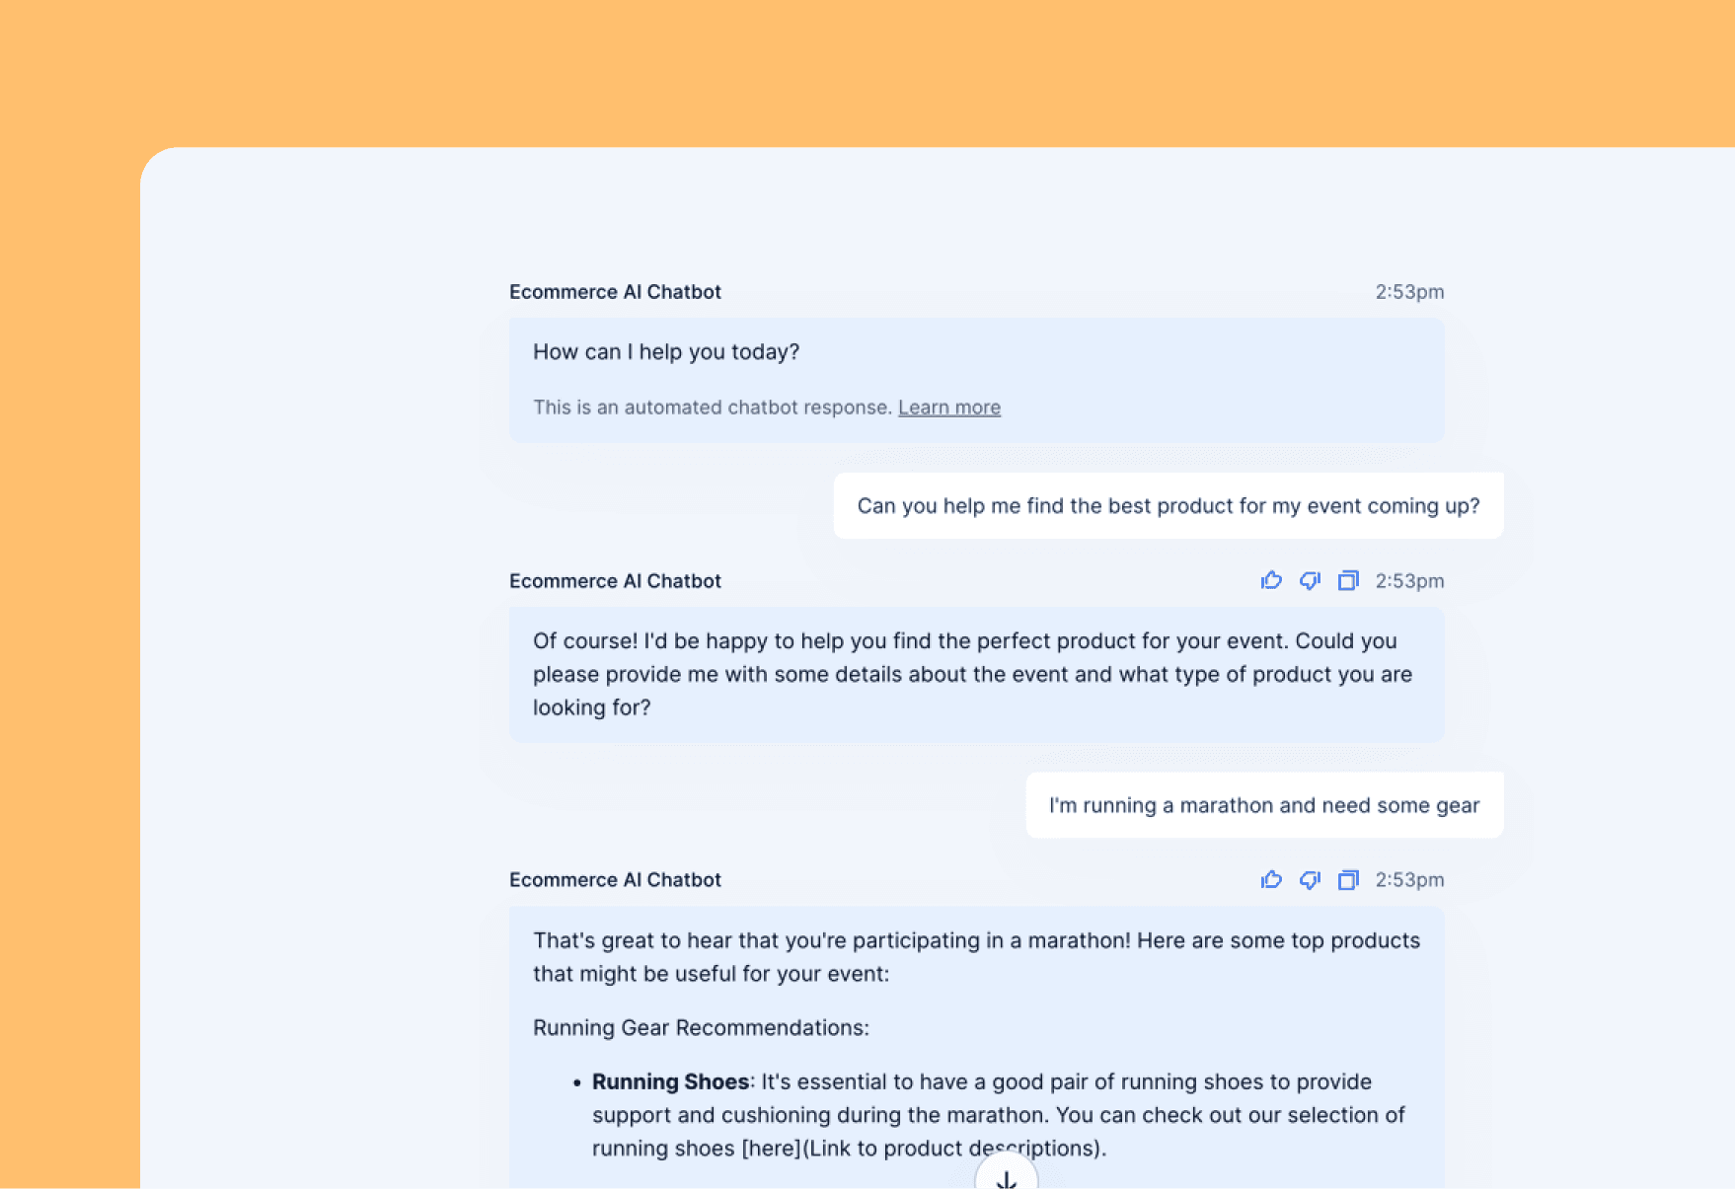Click the Running Shoes bold heading
The image size is (1735, 1189).
click(x=670, y=1081)
